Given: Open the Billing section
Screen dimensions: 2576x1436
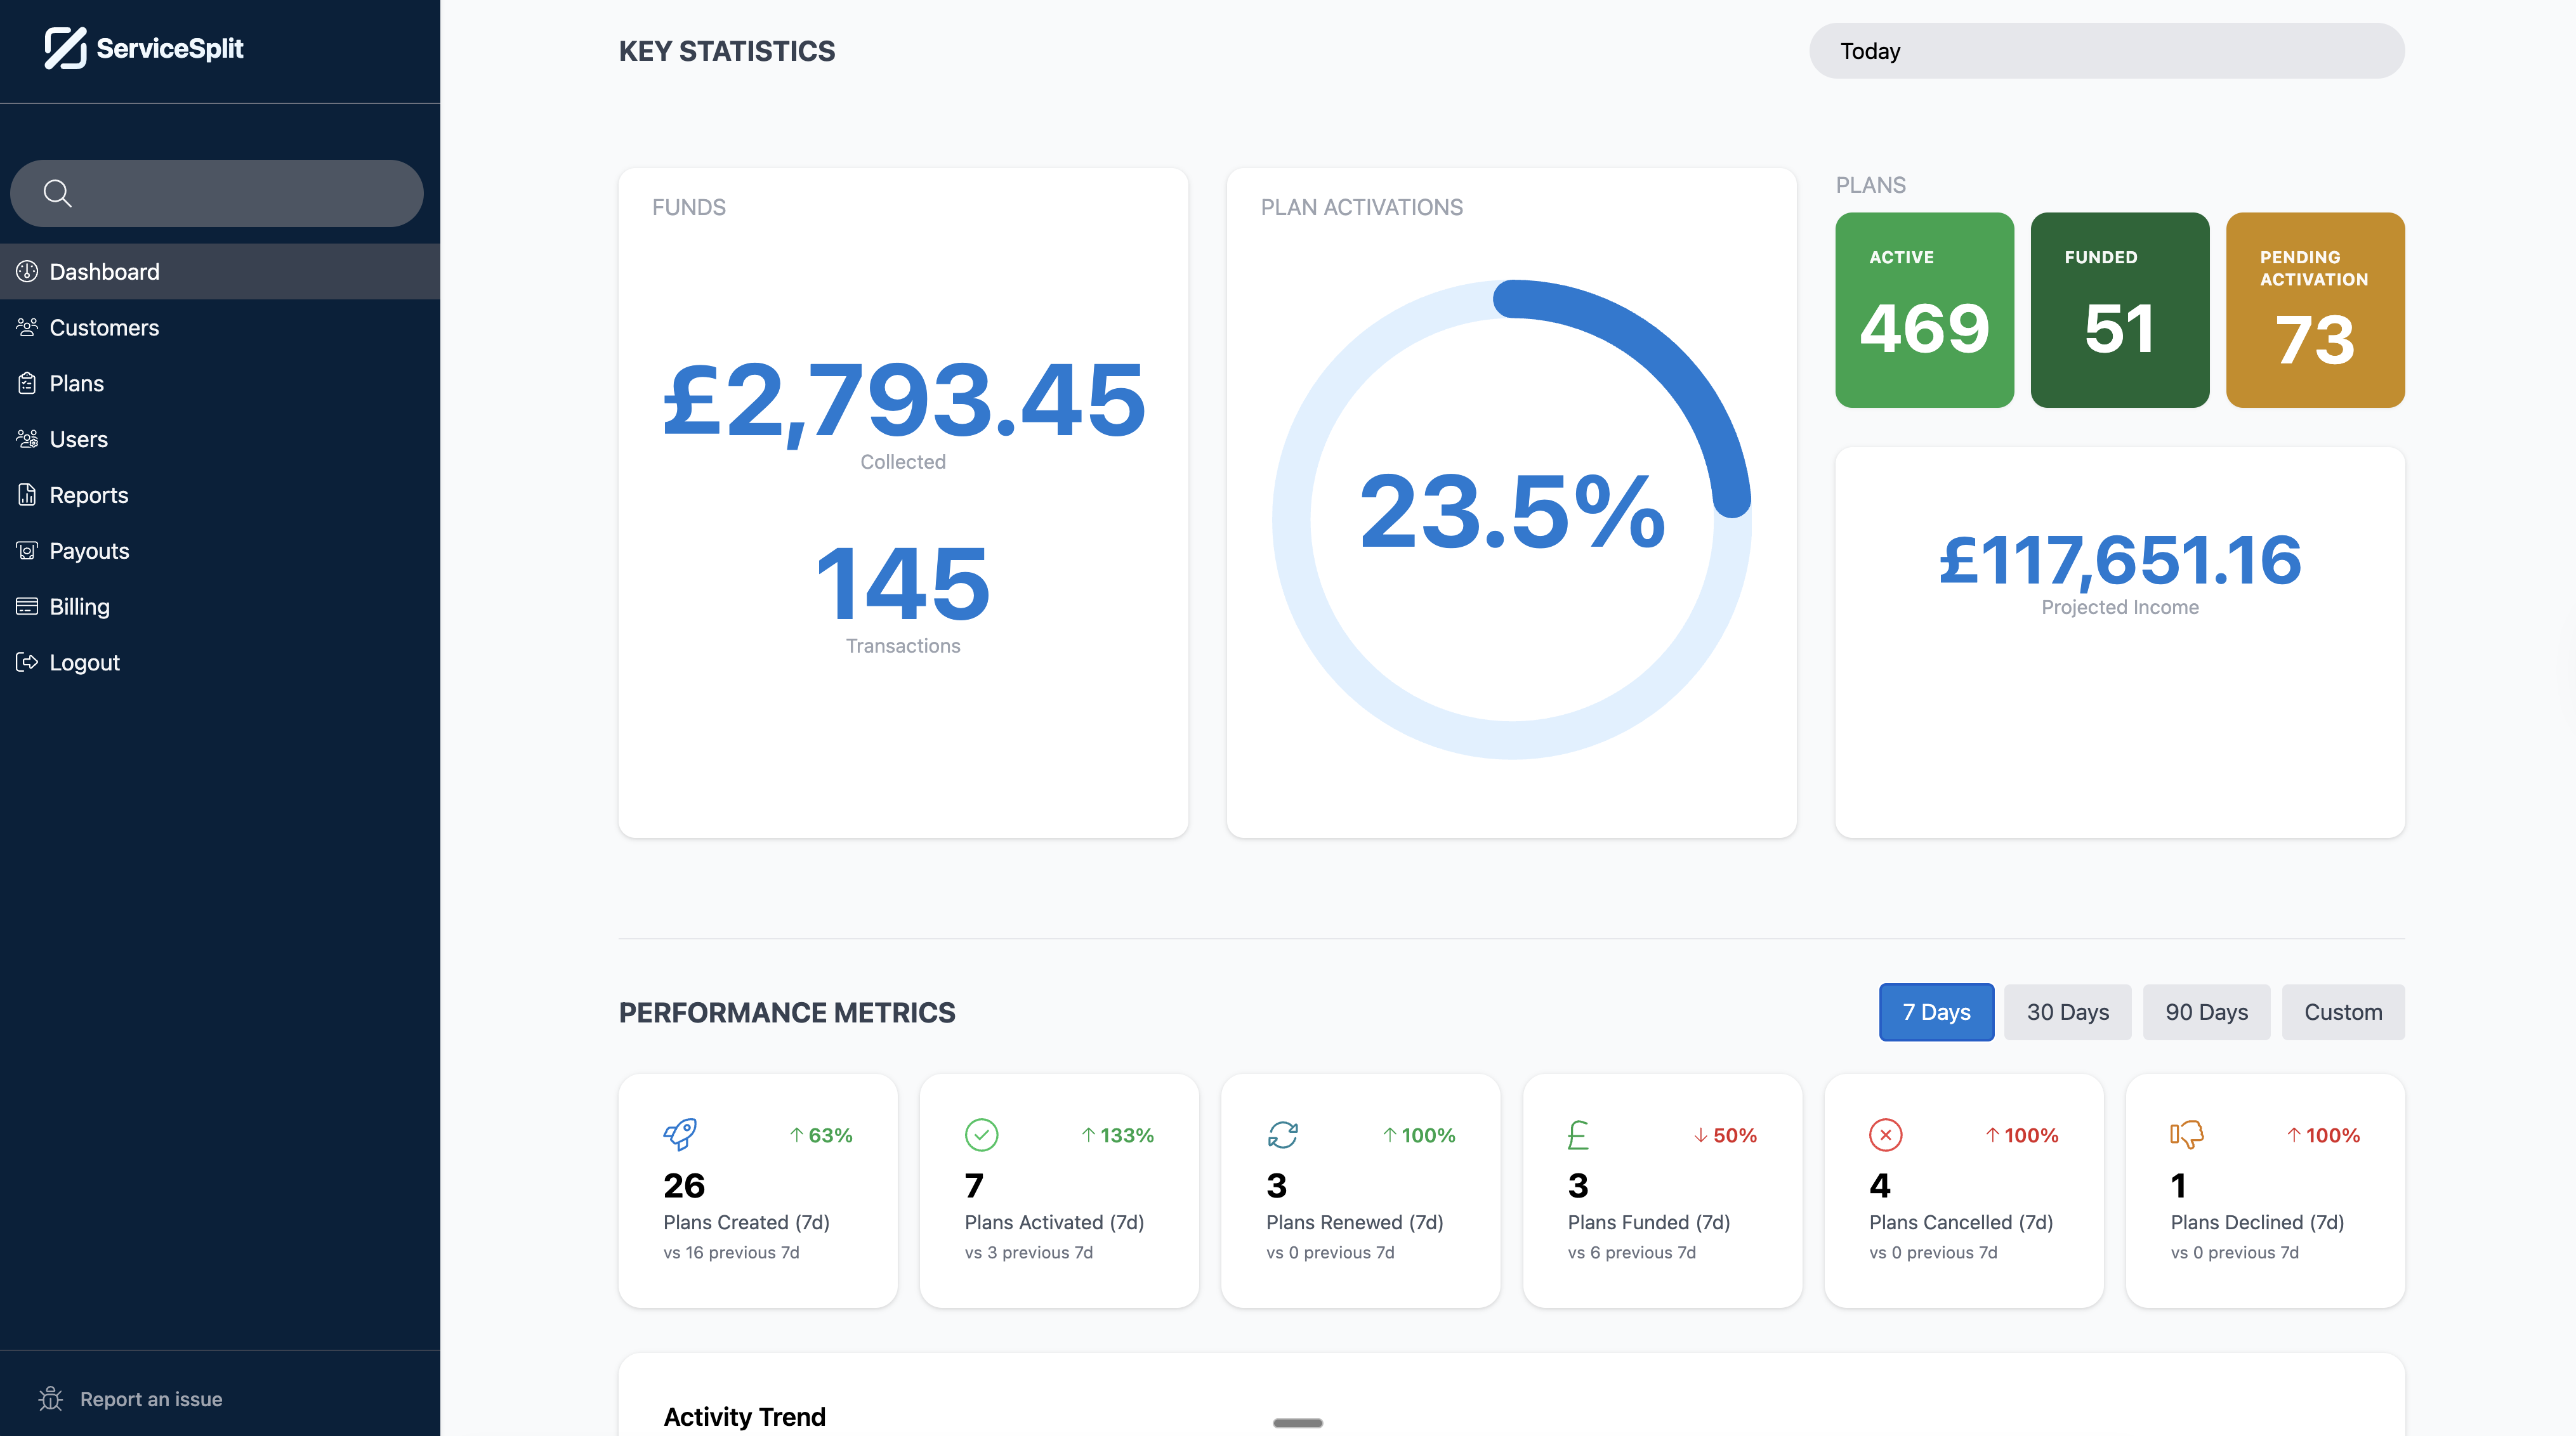Looking at the screenshot, I should coord(79,606).
